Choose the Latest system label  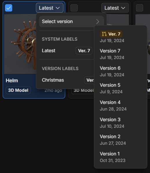point(67,51)
